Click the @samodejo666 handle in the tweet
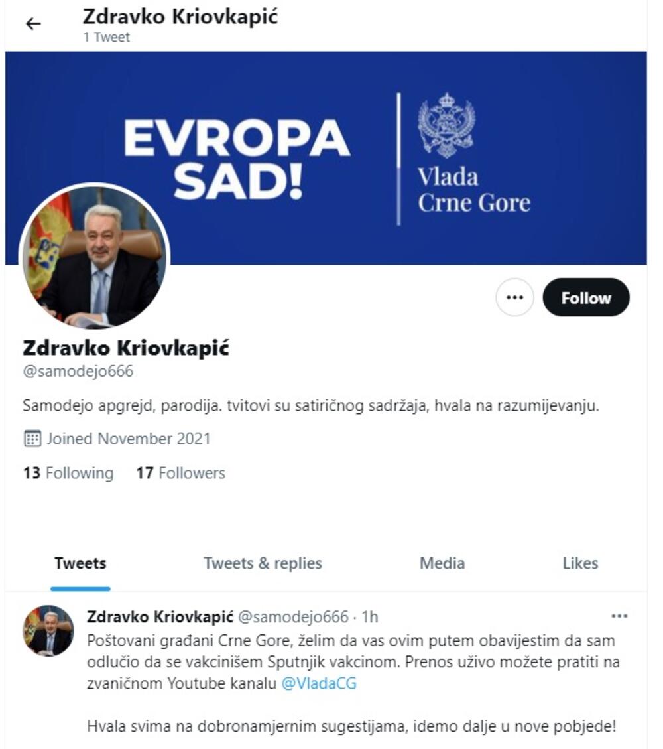This screenshot has width=663, height=749. pyautogui.click(x=293, y=617)
